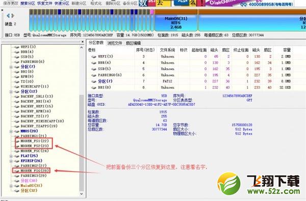The height and width of the screenshot is (201, 306).
Task: Click the tree panel scrollbar down arrow
Action: click(82, 194)
